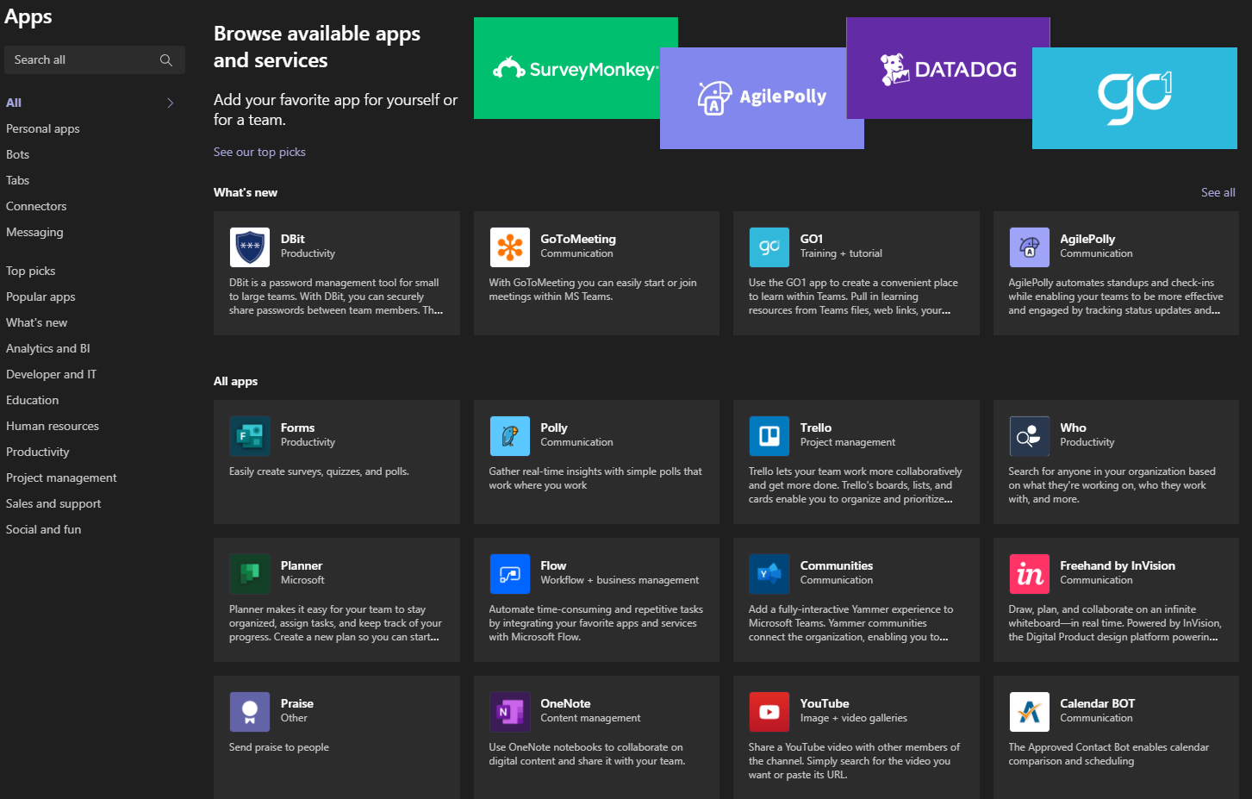The width and height of the screenshot is (1252, 799).
Task: Click the search magnifier icon
Action: click(x=166, y=59)
